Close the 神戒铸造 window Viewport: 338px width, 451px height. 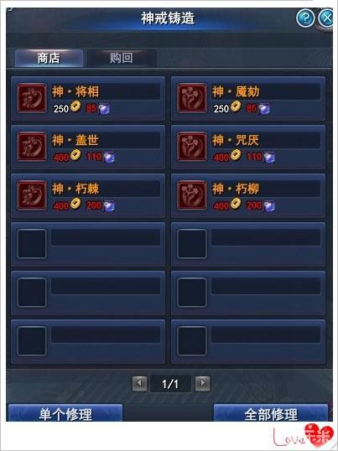[326, 18]
